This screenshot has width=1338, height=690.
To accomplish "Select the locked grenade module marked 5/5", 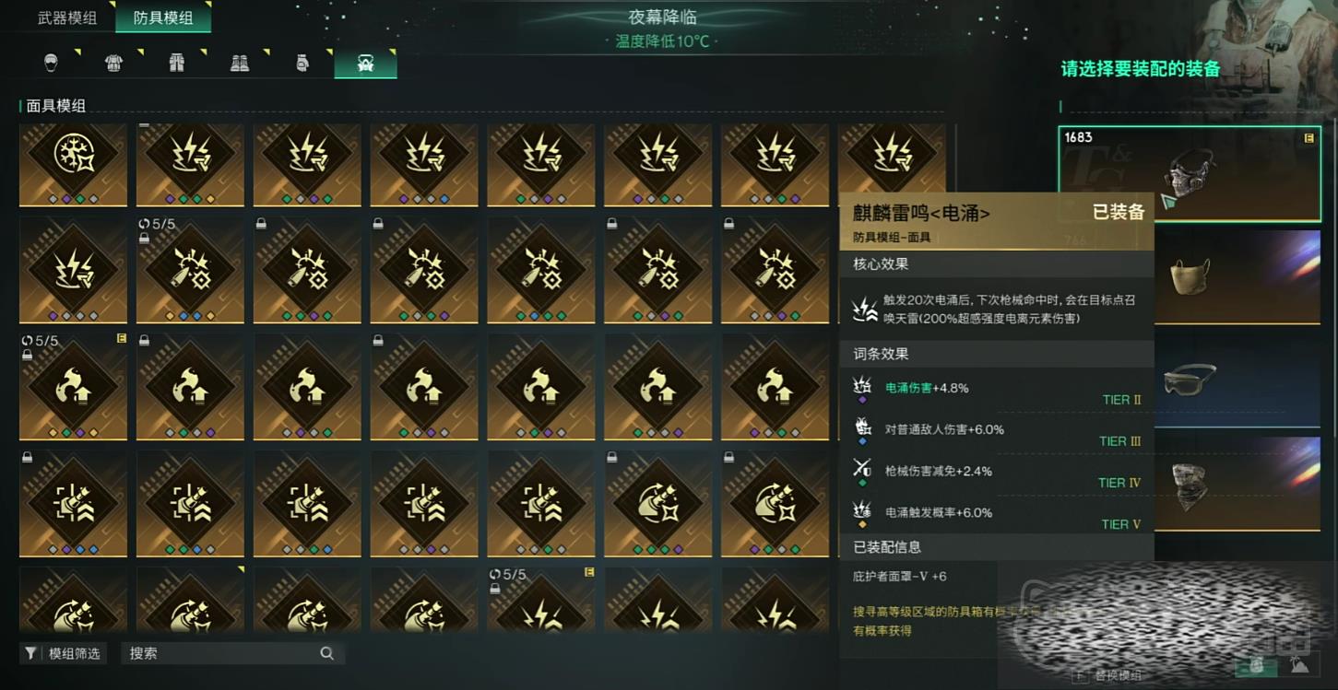I will pyautogui.click(x=190, y=270).
